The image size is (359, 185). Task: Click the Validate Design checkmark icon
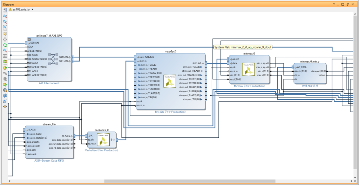[x=5, y=85]
